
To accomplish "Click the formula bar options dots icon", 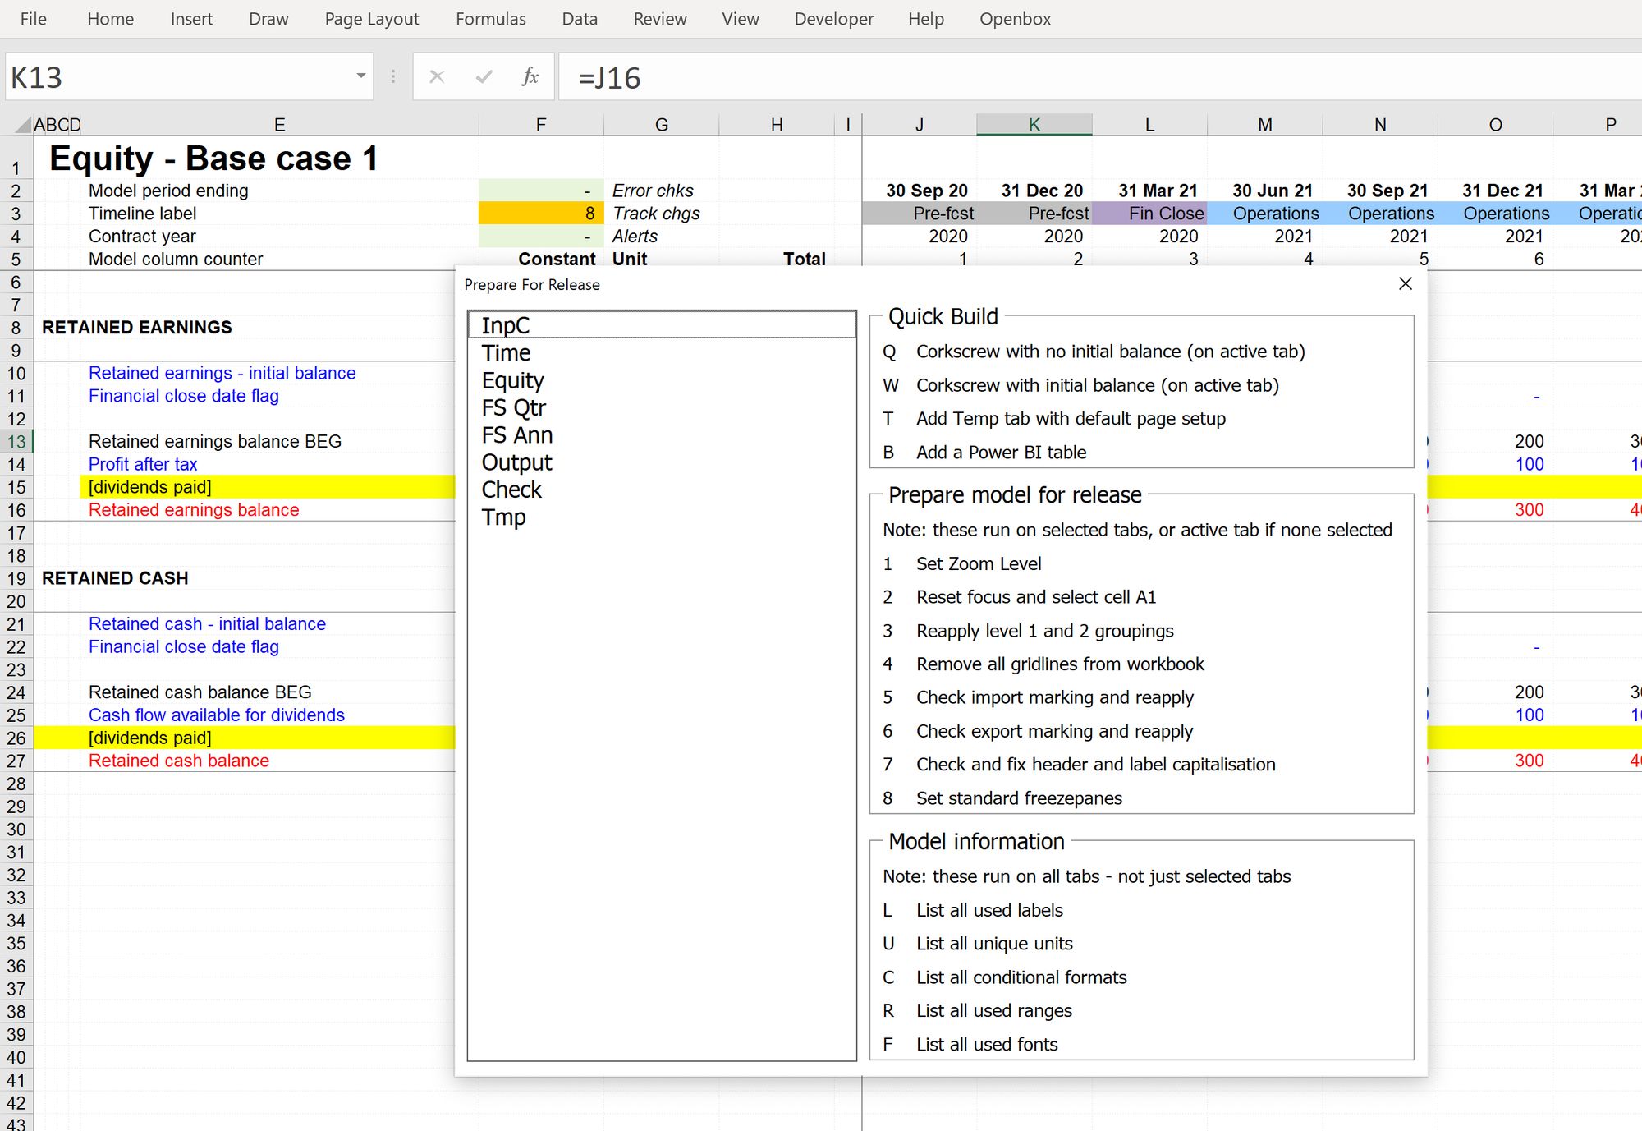I will 393,77.
